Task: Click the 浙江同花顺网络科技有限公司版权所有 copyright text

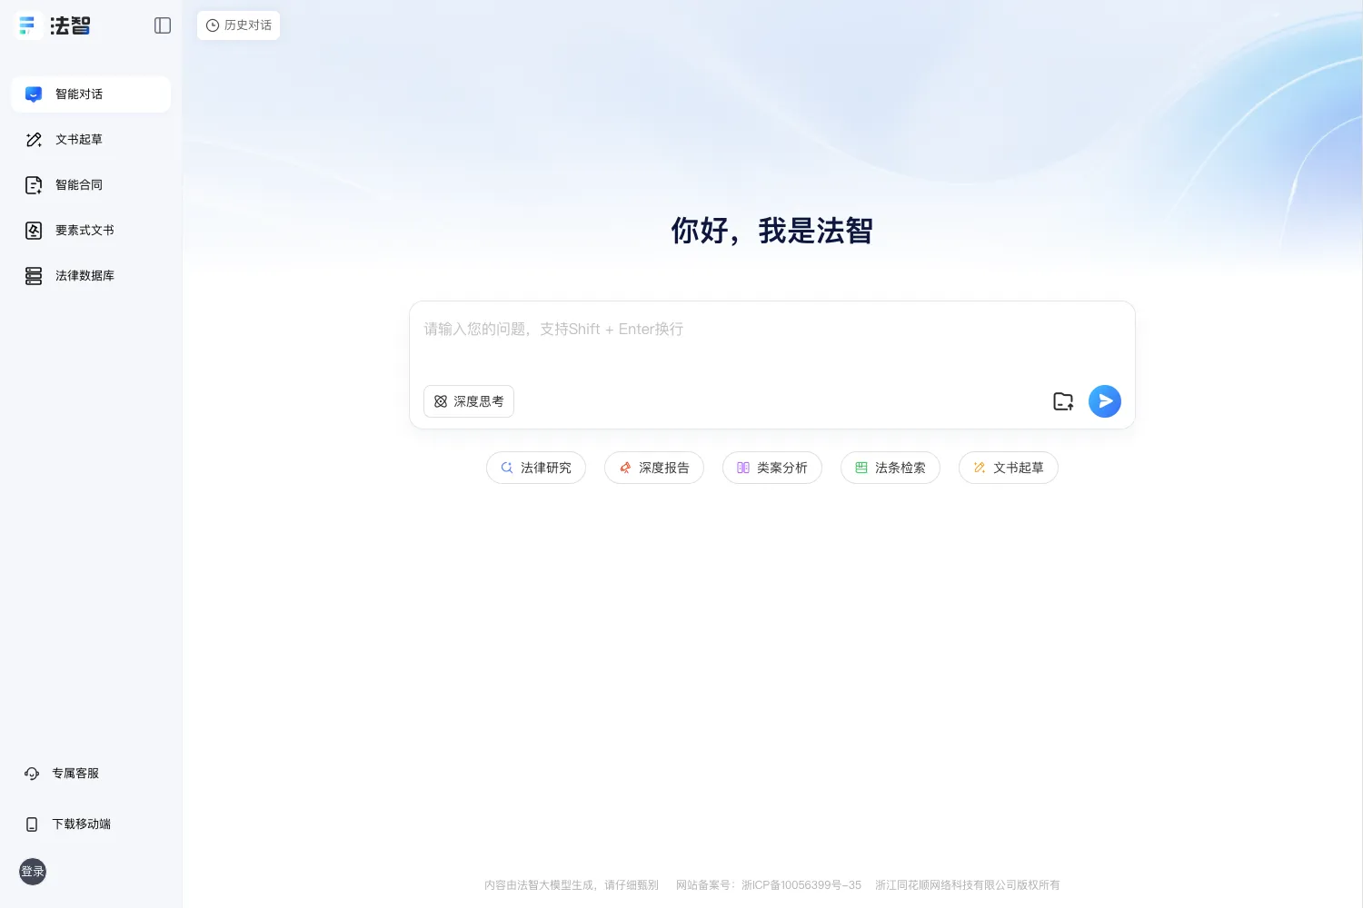Action: point(968,885)
